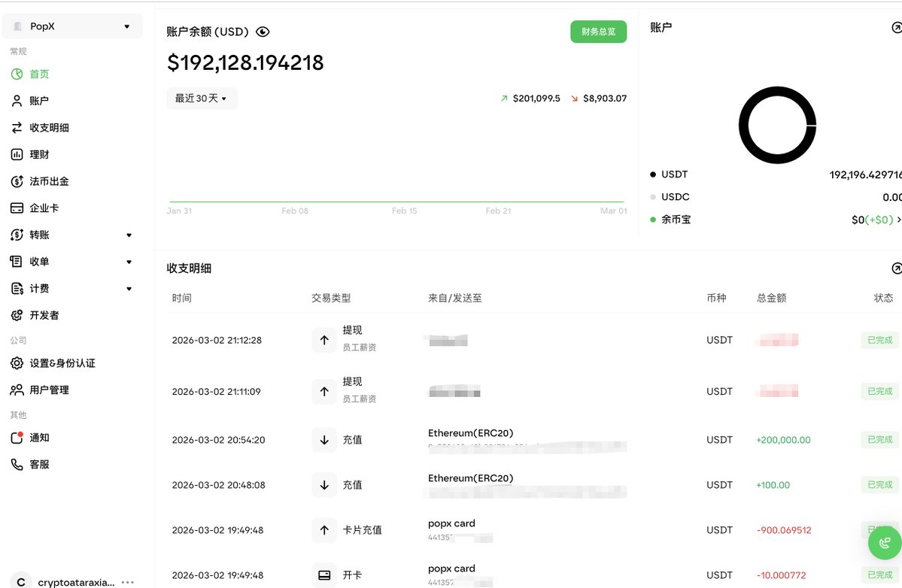Click the $201,099.5 inflow figure
902x588 pixels.
click(536, 99)
